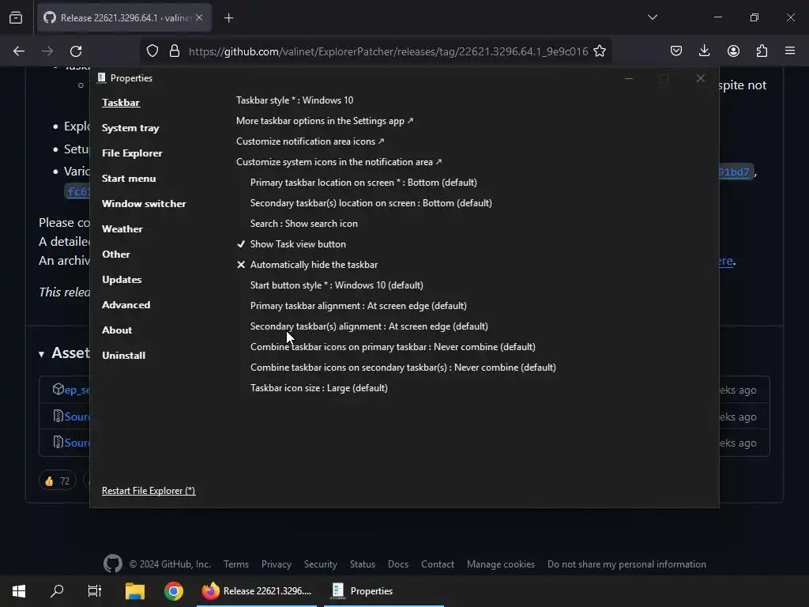Screen dimensions: 809x607
Task: Open the Contact footer link
Action: tap(438, 564)
